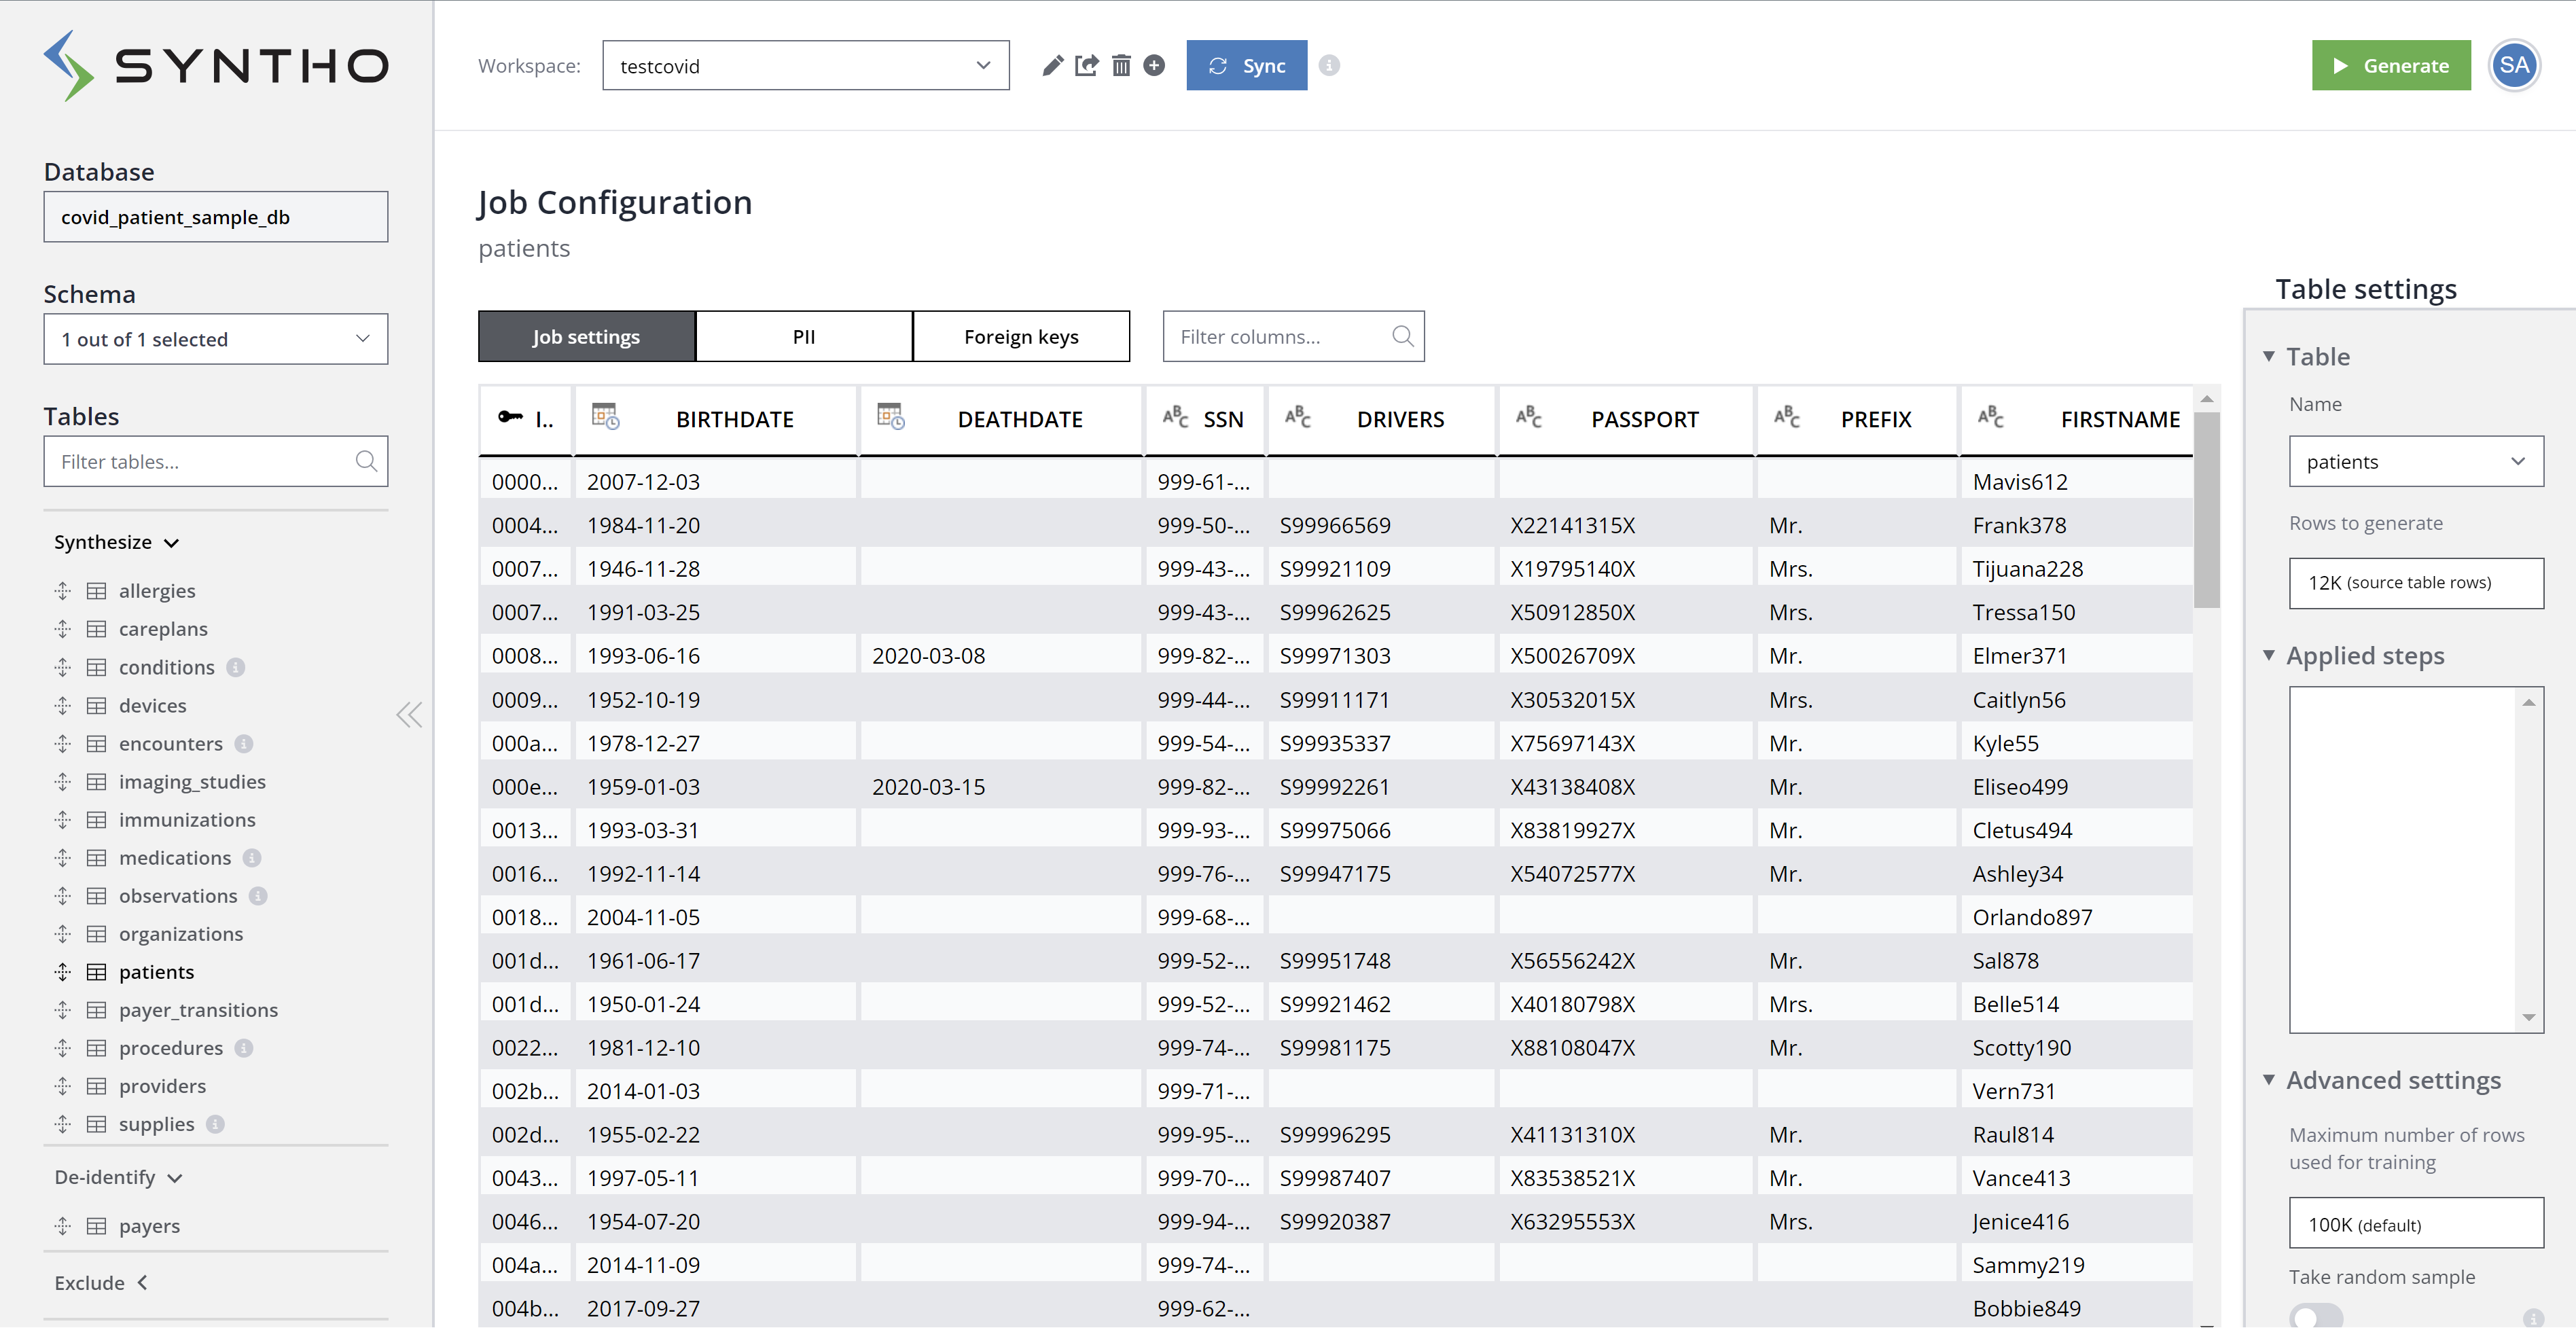Viewport: 2576px width, 1328px height.
Task: Click the share workspace icon
Action: [x=1086, y=66]
